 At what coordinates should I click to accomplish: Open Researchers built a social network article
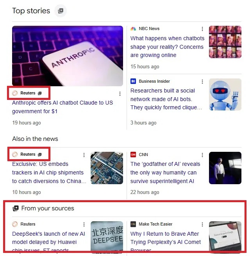coord(166,99)
